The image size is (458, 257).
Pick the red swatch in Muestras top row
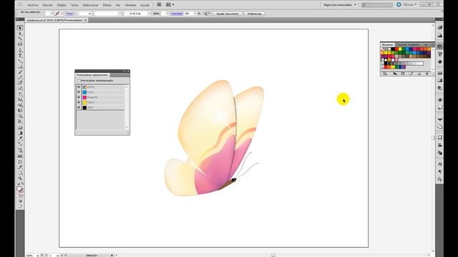pyautogui.click(x=396, y=49)
